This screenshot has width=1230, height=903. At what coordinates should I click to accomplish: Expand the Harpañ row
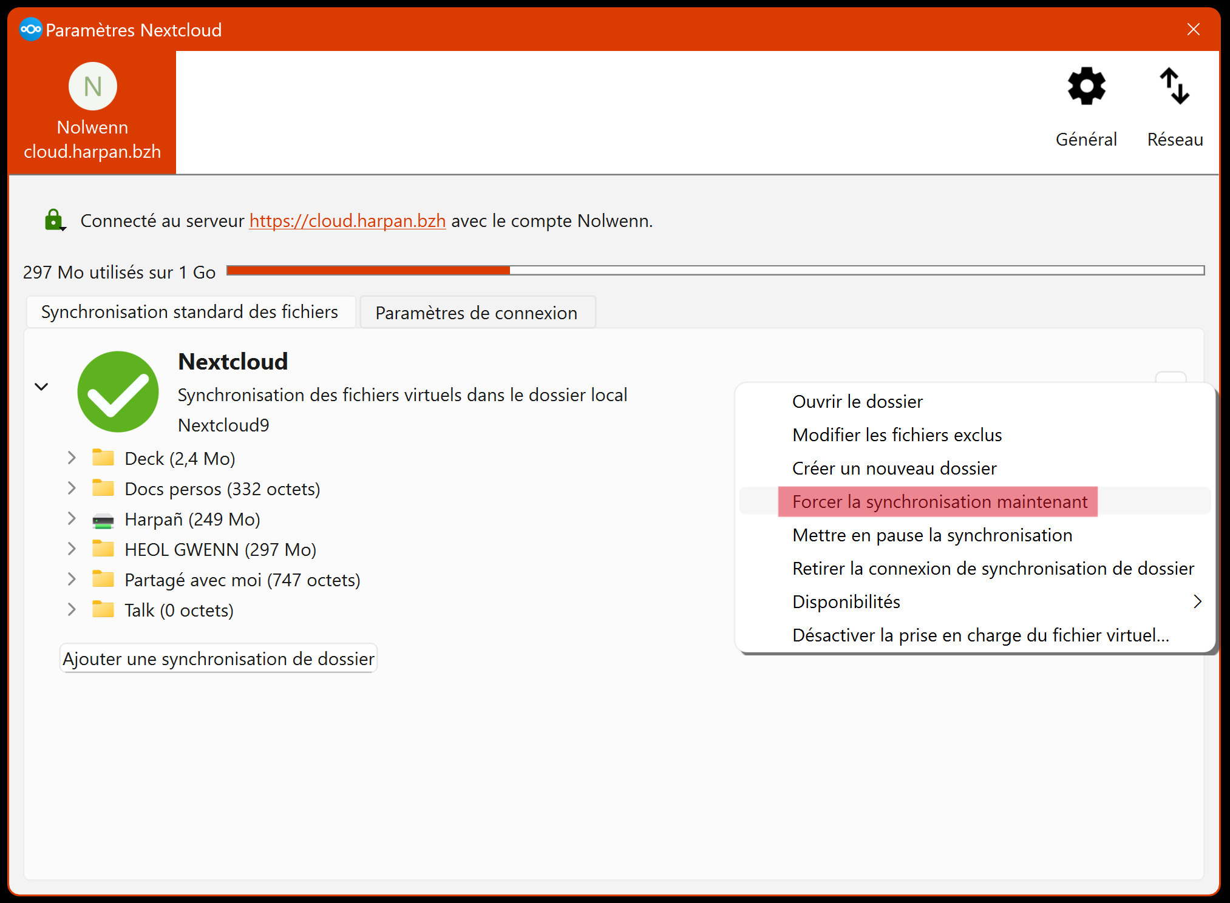click(x=72, y=518)
